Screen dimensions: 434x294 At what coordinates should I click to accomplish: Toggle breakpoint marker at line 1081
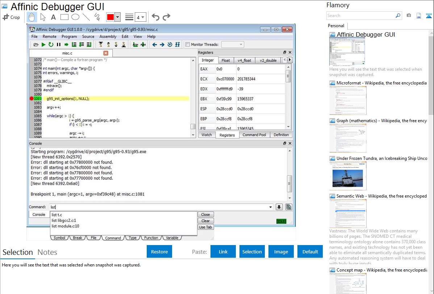pos(32,98)
